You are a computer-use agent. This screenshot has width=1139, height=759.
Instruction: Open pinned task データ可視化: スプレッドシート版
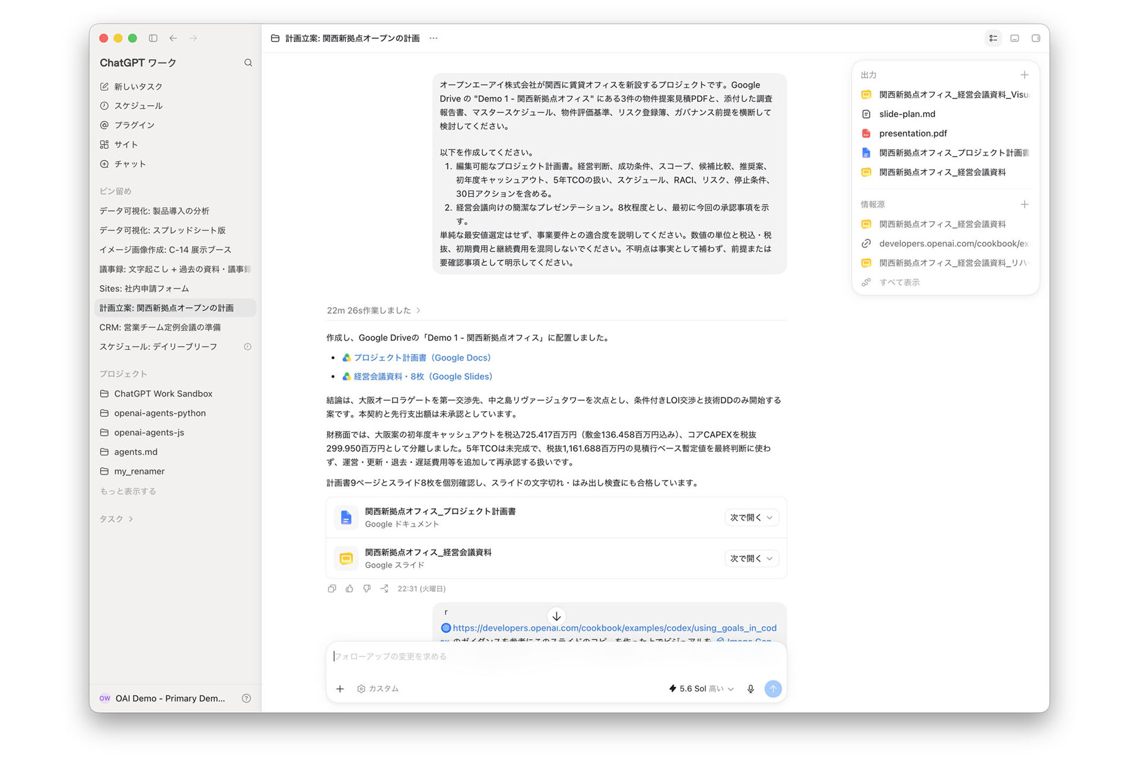coord(175,230)
